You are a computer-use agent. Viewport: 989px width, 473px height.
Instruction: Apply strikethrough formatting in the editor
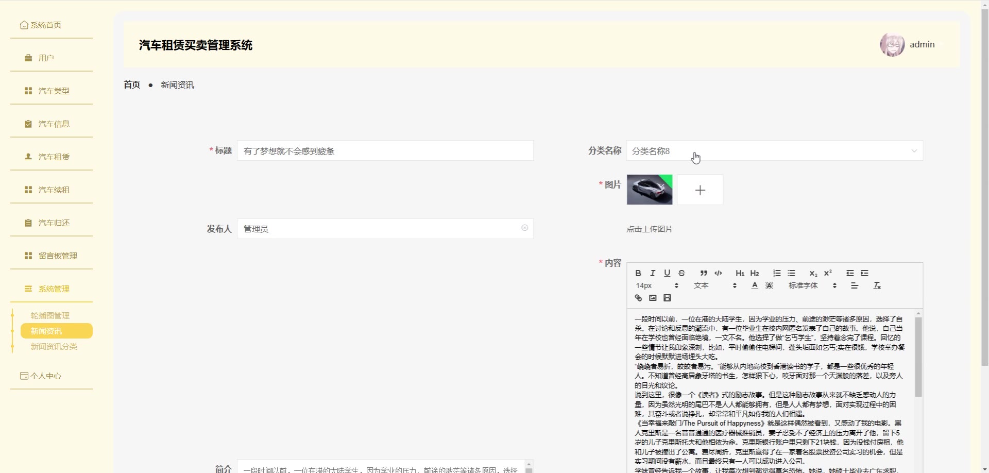pyautogui.click(x=681, y=273)
